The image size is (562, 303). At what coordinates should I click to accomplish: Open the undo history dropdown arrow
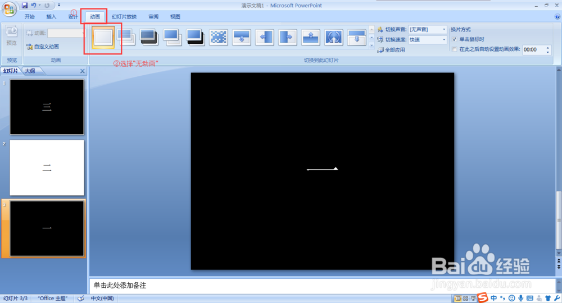(x=39, y=6)
